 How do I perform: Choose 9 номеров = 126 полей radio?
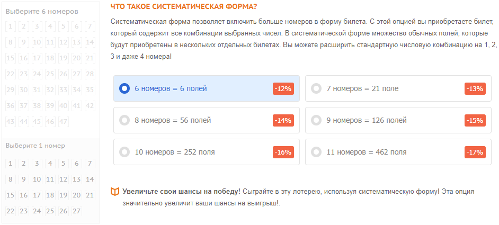(398, 120)
